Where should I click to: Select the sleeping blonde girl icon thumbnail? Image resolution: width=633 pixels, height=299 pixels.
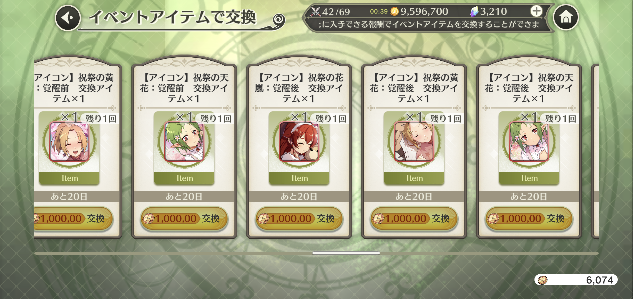[x=414, y=142]
